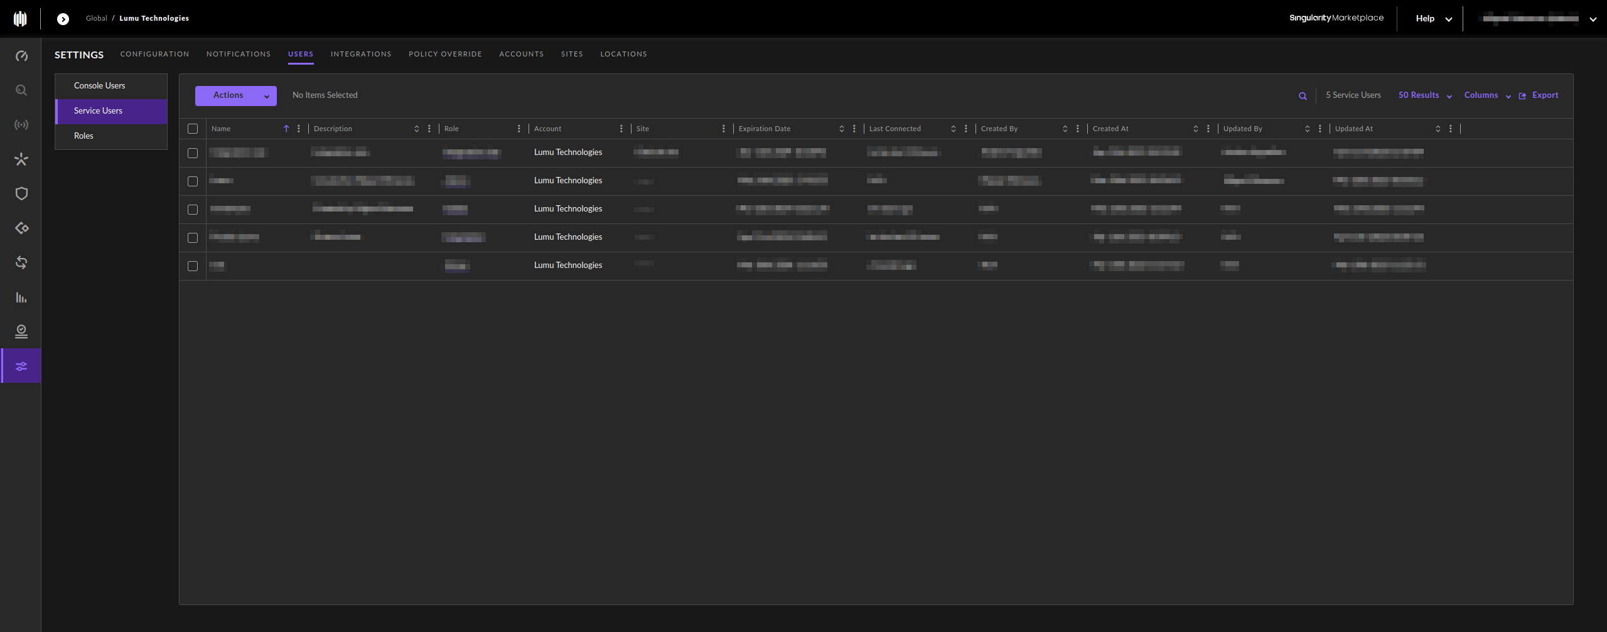The height and width of the screenshot is (632, 1607).
Task: Open Singularity Marketplace link
Action: point(1336,18)
